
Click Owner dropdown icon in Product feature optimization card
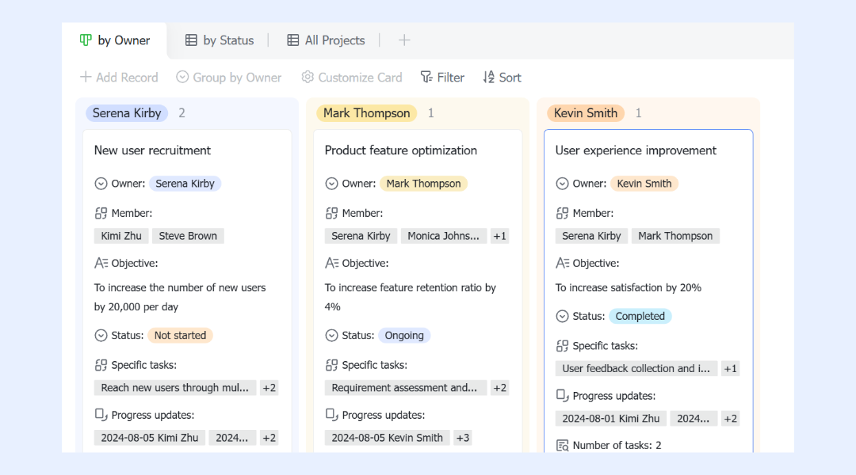(331, 184)
